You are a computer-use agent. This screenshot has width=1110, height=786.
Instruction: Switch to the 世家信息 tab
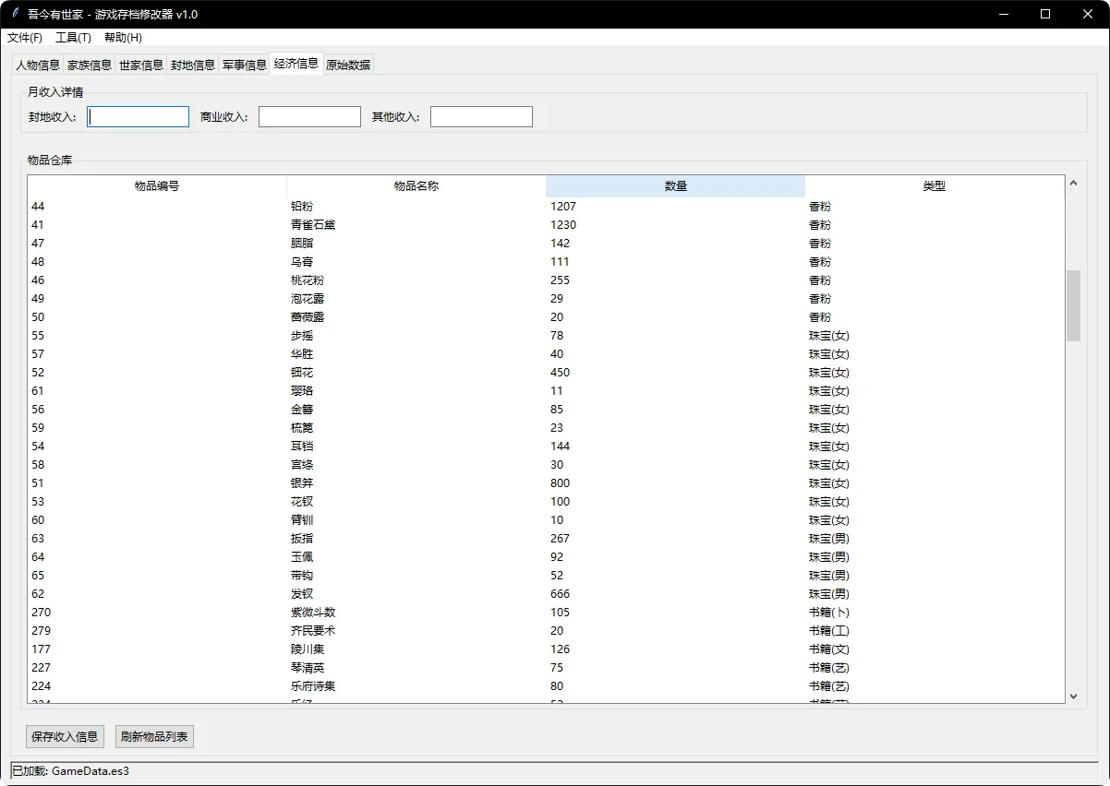(141, 65)
